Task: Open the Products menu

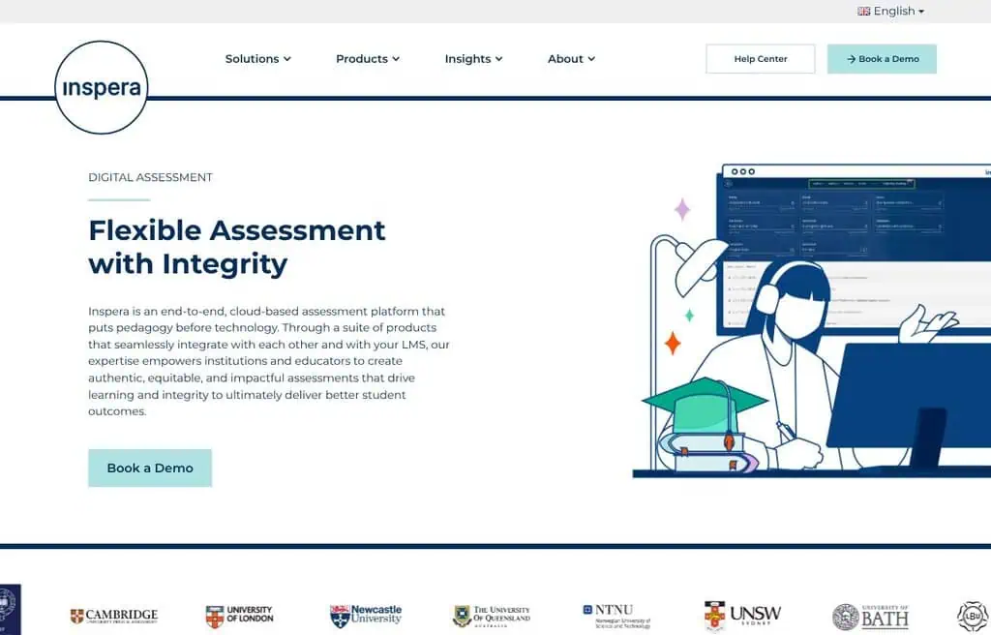Action: coord(368,59)
